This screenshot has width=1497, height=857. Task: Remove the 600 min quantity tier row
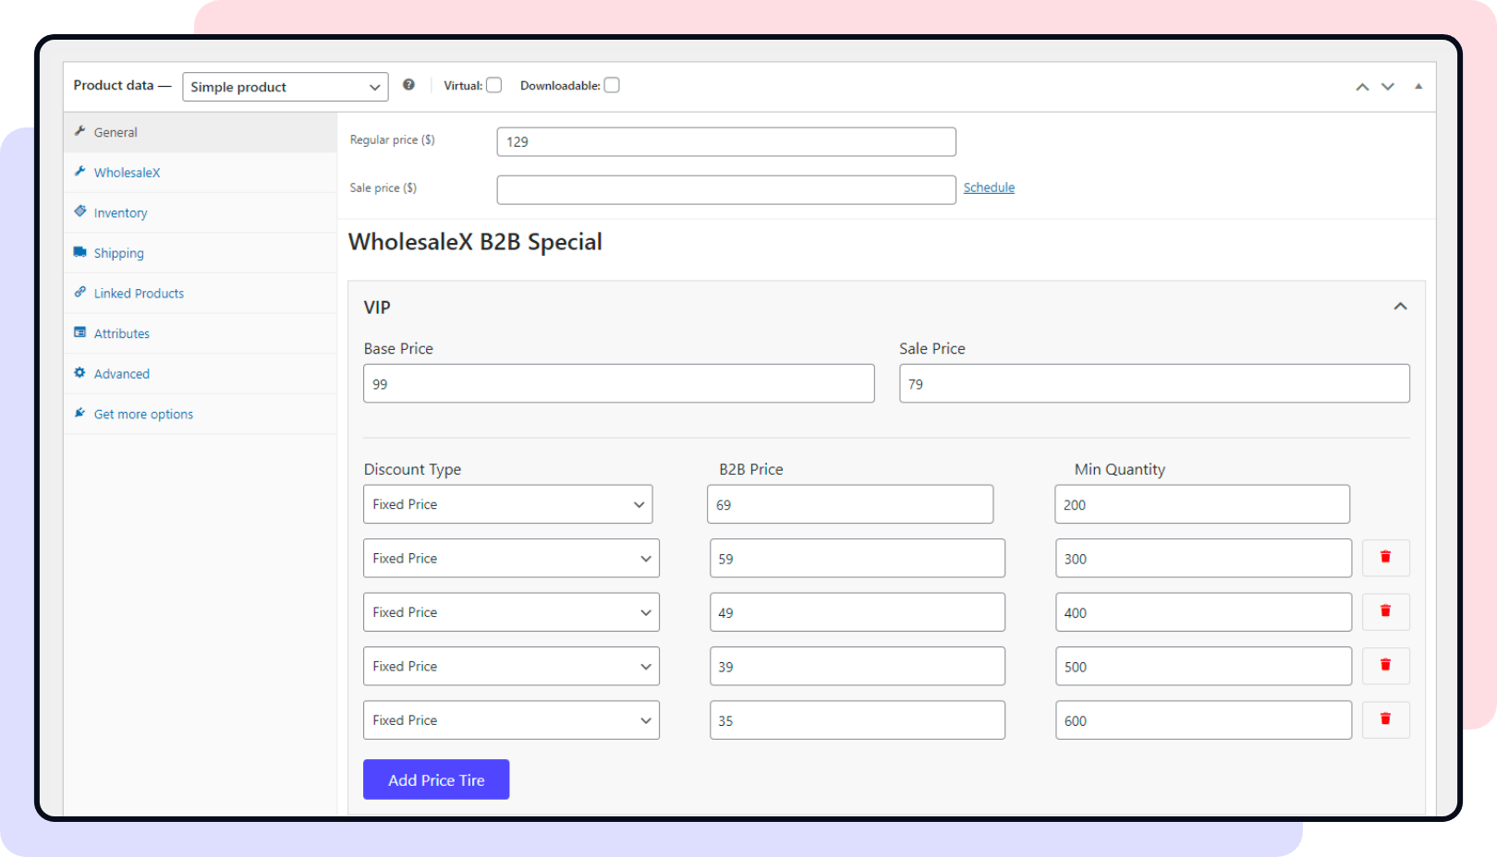(1385, 719)
